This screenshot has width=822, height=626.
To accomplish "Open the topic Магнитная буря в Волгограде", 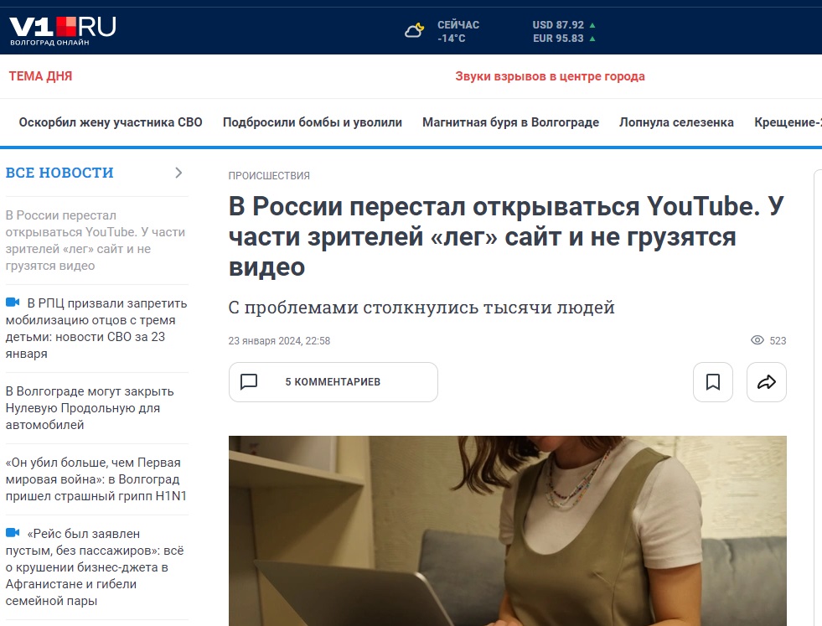I will coord(510,122).
